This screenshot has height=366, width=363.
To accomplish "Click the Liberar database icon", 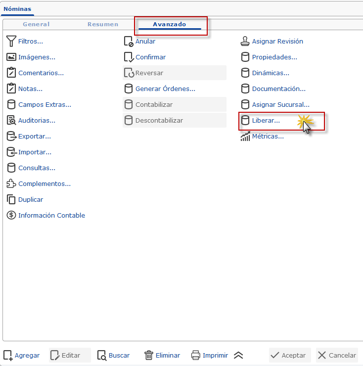I will pyautogui.click(x=245, y=120).
